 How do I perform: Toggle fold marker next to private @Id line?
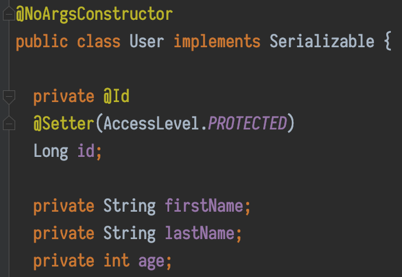pos(8,96)
